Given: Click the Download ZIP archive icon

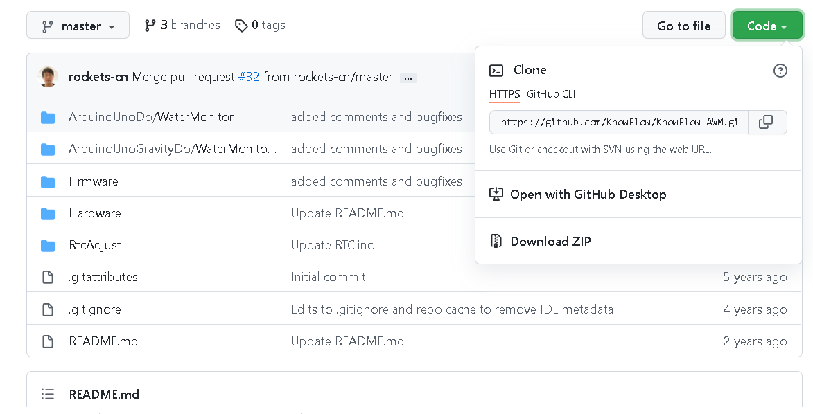Looking at the screenshot, I should pyautogui.click(x=496, y=241).
